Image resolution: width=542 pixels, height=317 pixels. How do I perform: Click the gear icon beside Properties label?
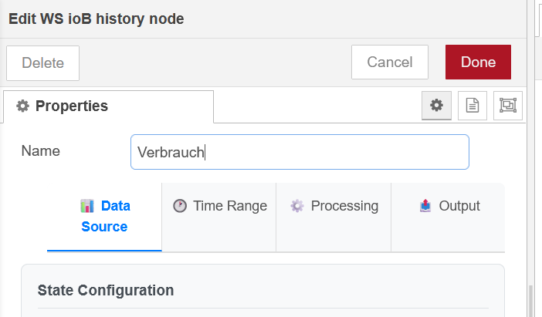click(22, 106)
